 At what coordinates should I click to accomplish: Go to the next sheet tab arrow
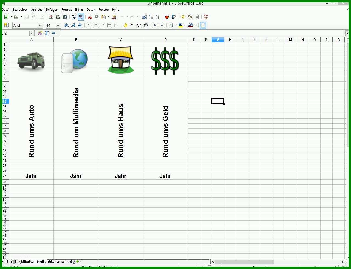point(12,262)
